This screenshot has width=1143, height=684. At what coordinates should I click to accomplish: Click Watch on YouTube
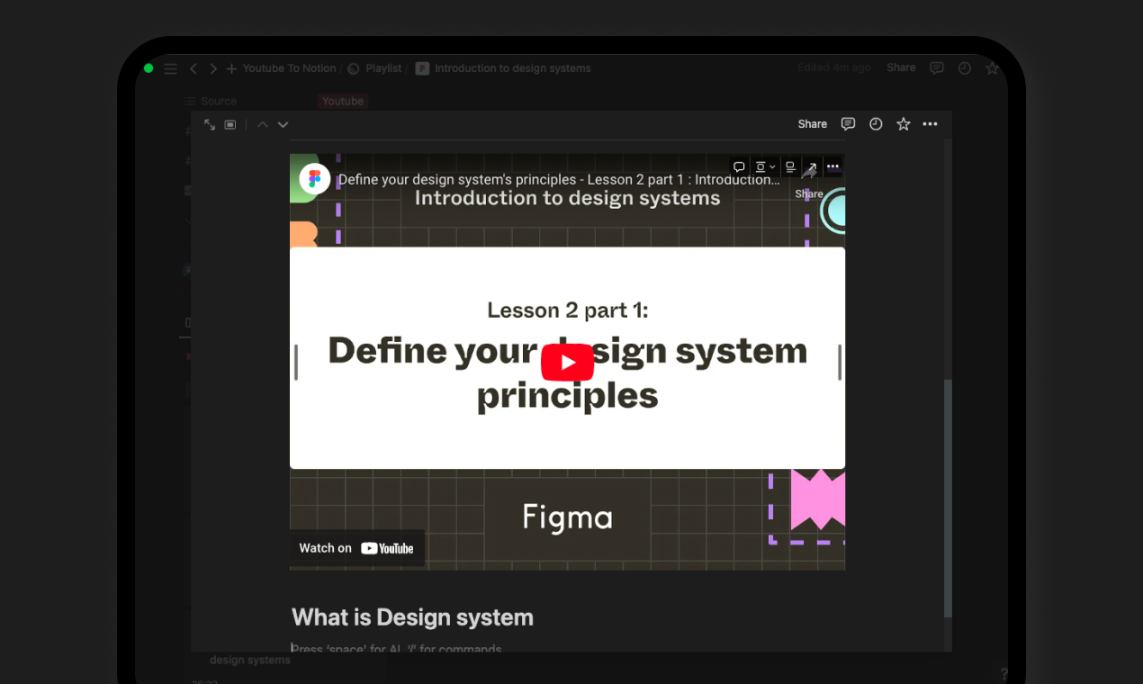[356, 548]
